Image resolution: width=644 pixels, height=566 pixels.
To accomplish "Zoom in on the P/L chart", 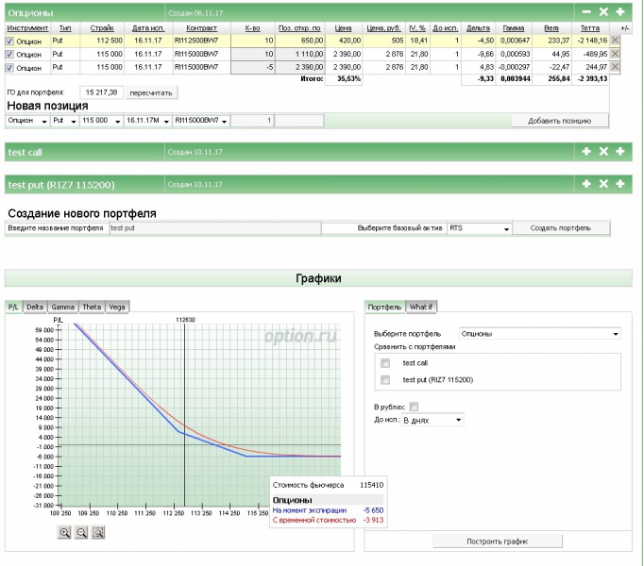I will pyautogui.click(x=64, y=532).
